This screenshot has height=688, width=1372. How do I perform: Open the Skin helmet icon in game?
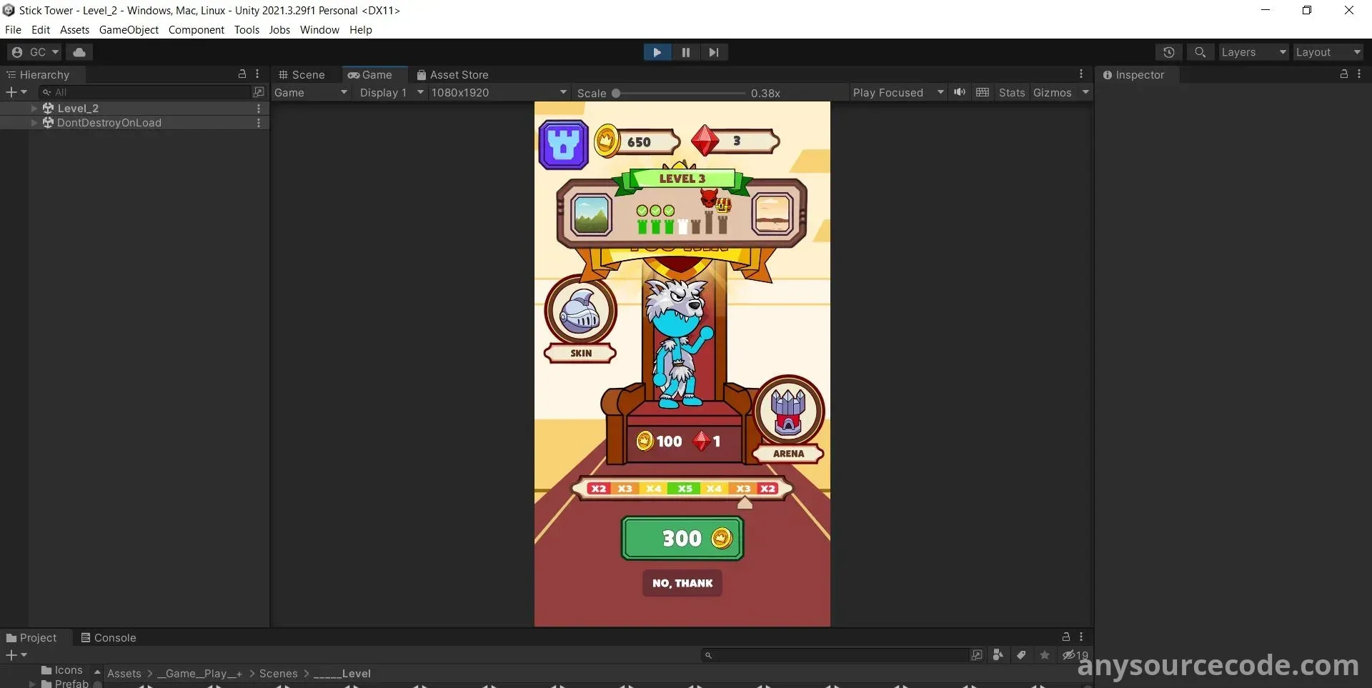tap(580, 312)
